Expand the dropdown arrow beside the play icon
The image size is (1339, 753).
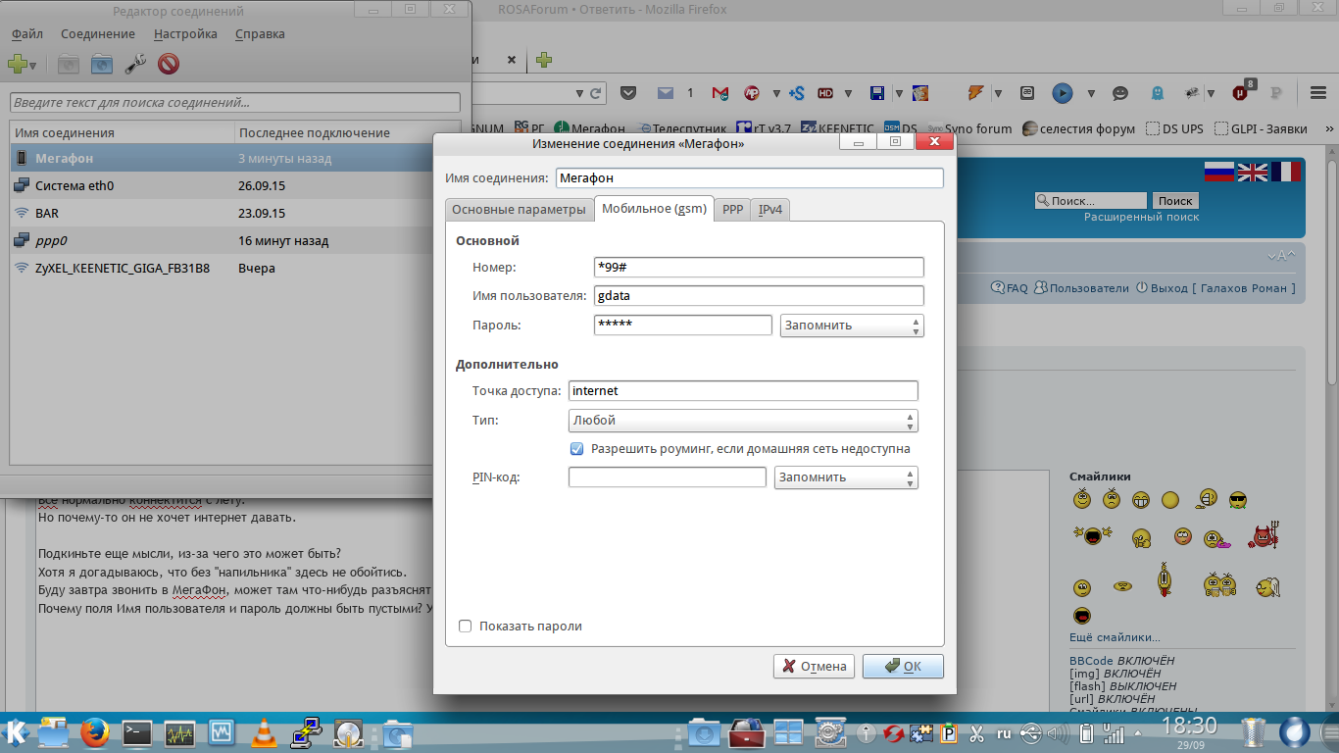(x=1091, y=93)
